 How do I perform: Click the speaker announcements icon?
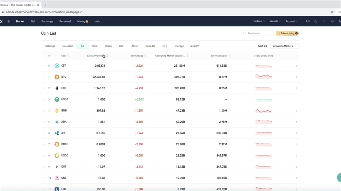click(308, 21)
